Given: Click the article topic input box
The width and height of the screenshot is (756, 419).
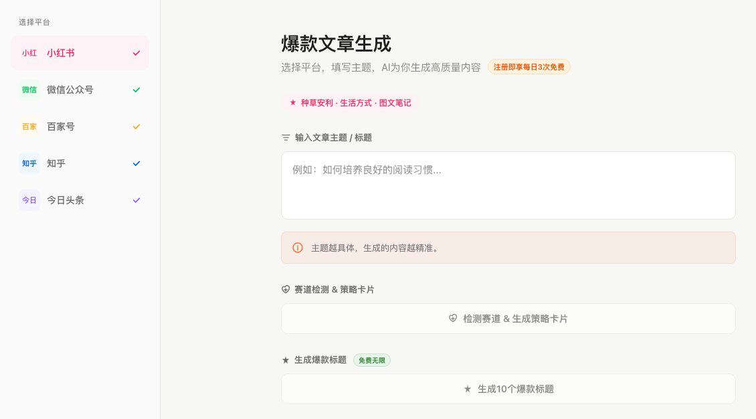Looking at the screenshot, I should [508, 185].
